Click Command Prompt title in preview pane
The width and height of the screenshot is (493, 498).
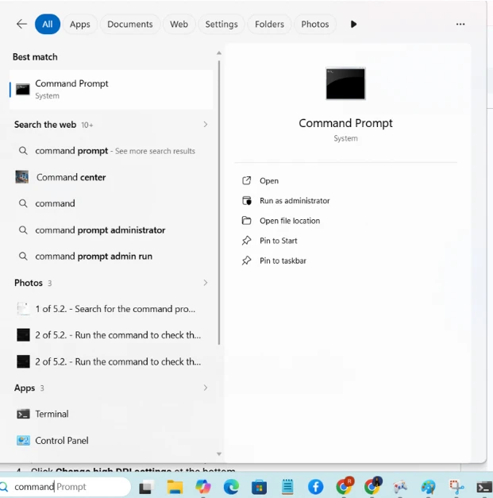[x=345, y=123]
